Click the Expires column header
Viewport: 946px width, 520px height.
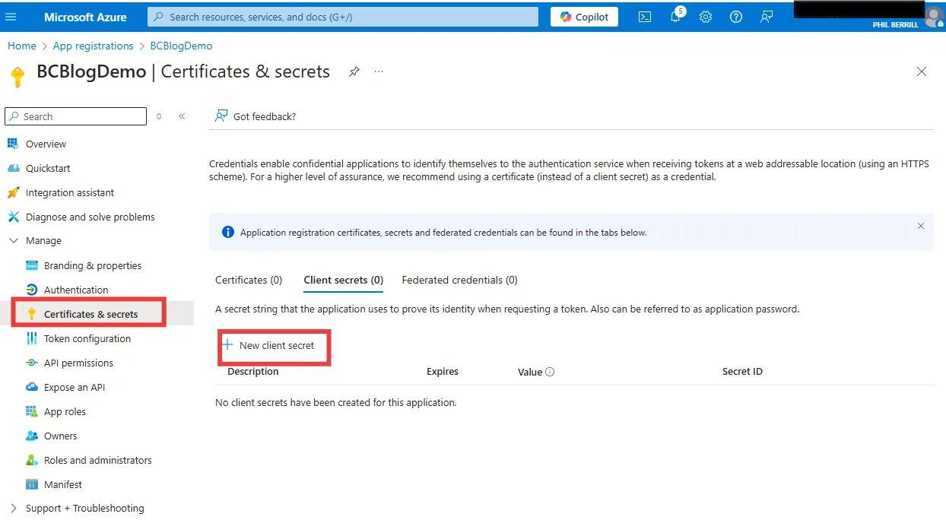click(x=443, y=372)
